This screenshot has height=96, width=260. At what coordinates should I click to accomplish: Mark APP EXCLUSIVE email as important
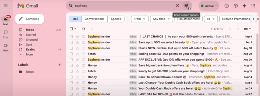pyautogui.click(x=84, y=60)
